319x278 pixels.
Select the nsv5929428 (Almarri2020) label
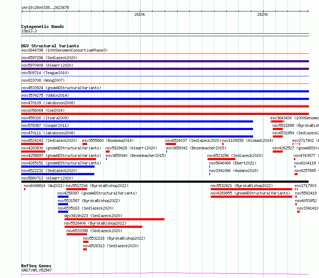(x=131, y=148)
